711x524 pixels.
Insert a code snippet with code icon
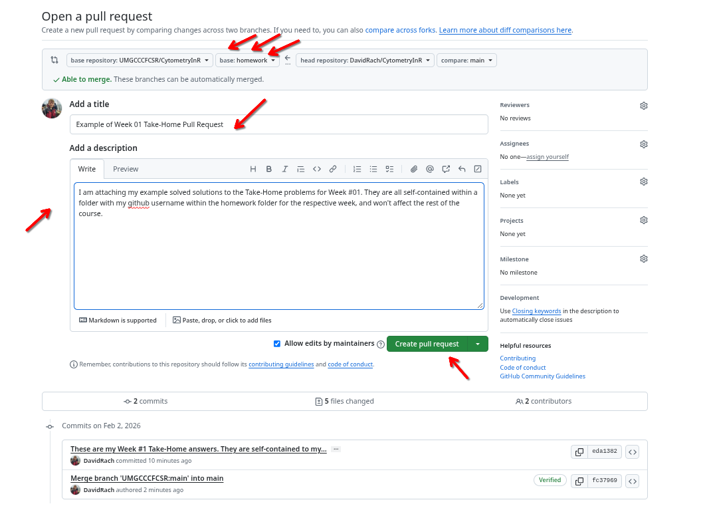pyautogui.click(x=317, y=169)
